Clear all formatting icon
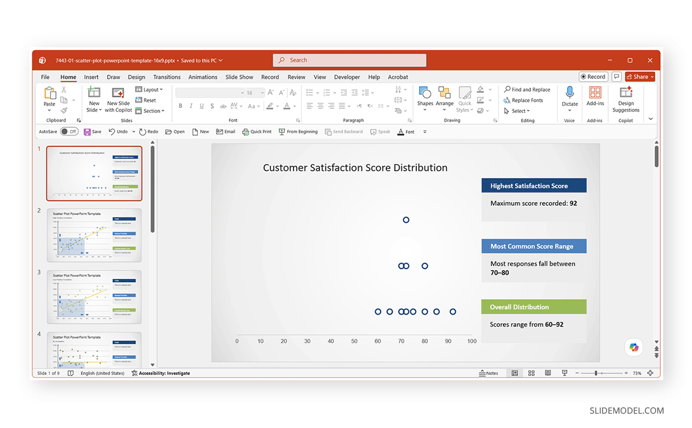 (x=294, y=93)
